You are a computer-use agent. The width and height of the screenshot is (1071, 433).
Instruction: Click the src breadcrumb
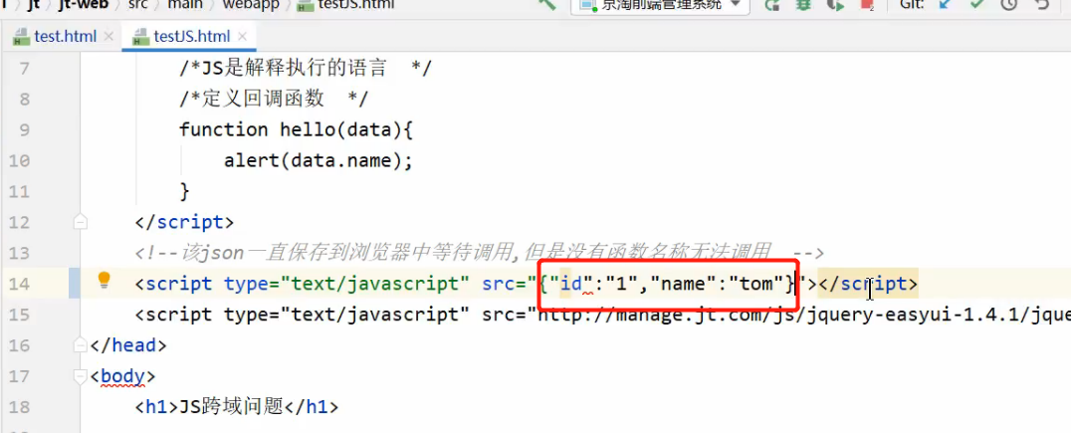click(138, 4)
